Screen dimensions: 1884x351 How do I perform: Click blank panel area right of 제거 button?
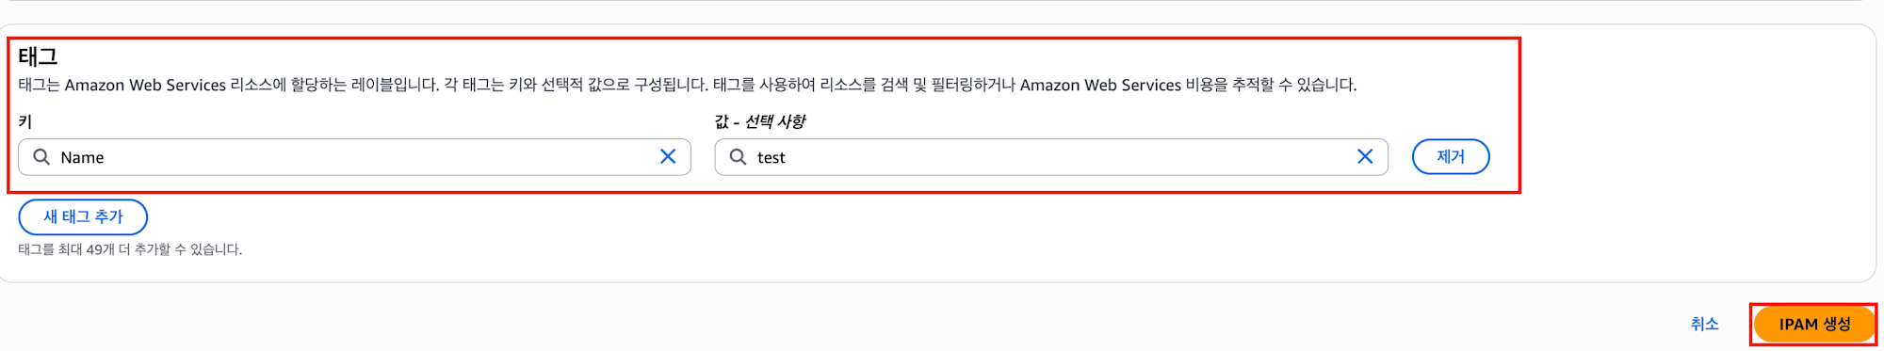pos(1686,157)
